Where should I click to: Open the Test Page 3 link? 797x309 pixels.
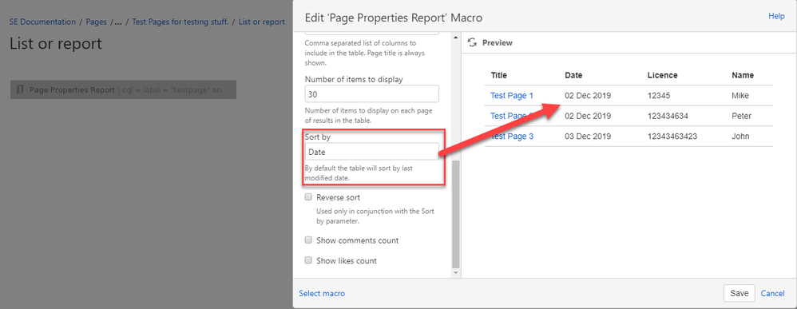coord(512,137)
